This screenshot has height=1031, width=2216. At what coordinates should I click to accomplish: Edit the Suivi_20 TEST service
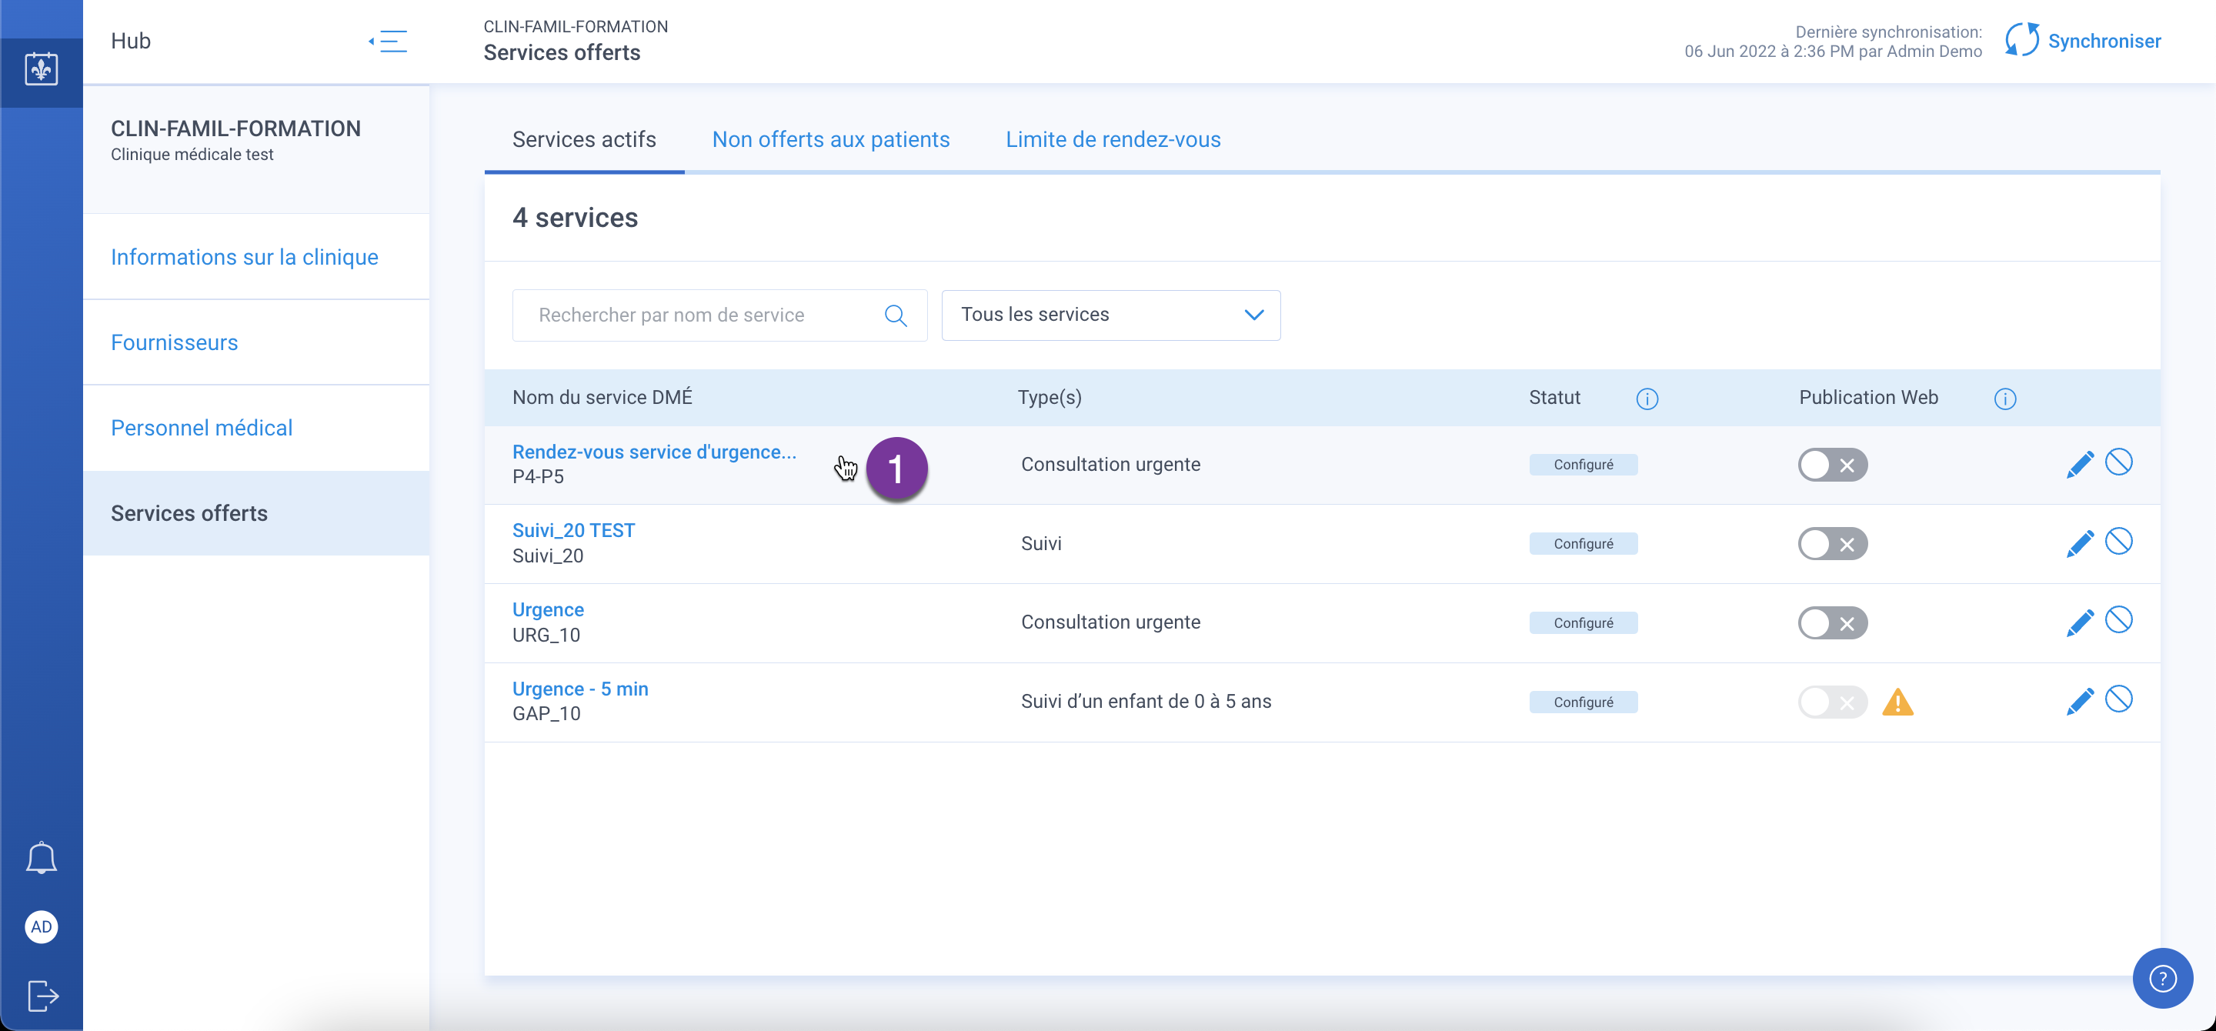2079,543
